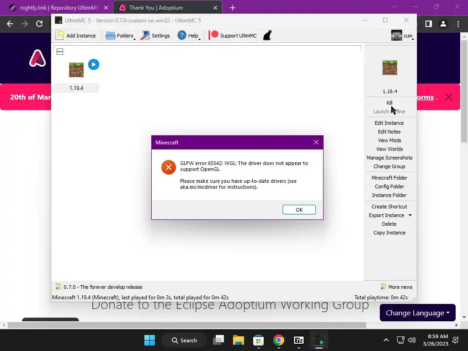Click the browser side panel icon

(x=429, y=24)
